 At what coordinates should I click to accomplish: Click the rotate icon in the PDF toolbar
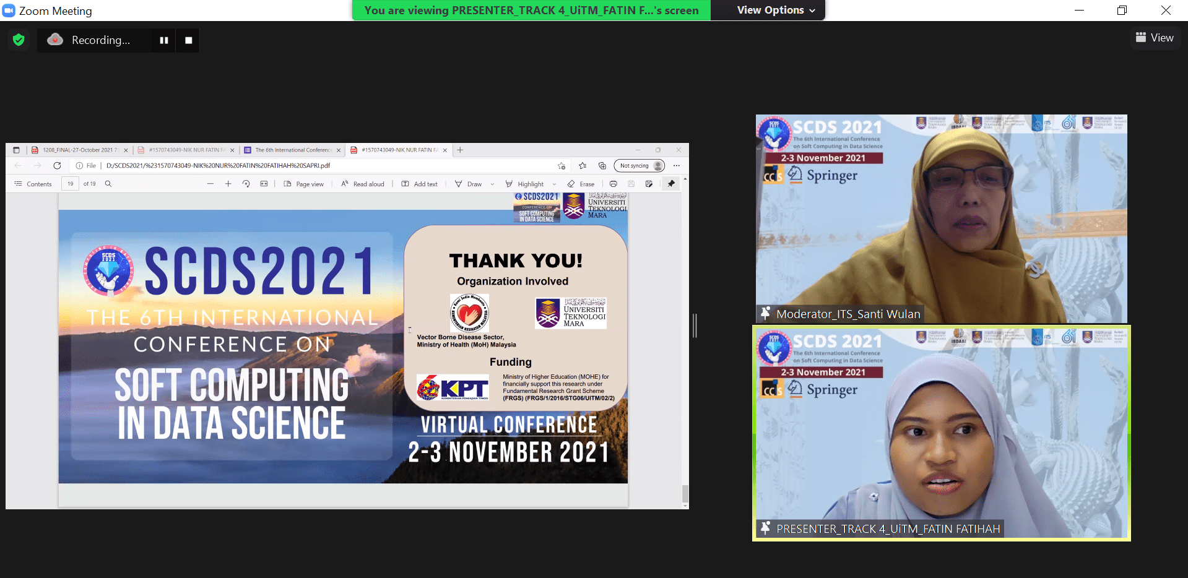[246, 184]
